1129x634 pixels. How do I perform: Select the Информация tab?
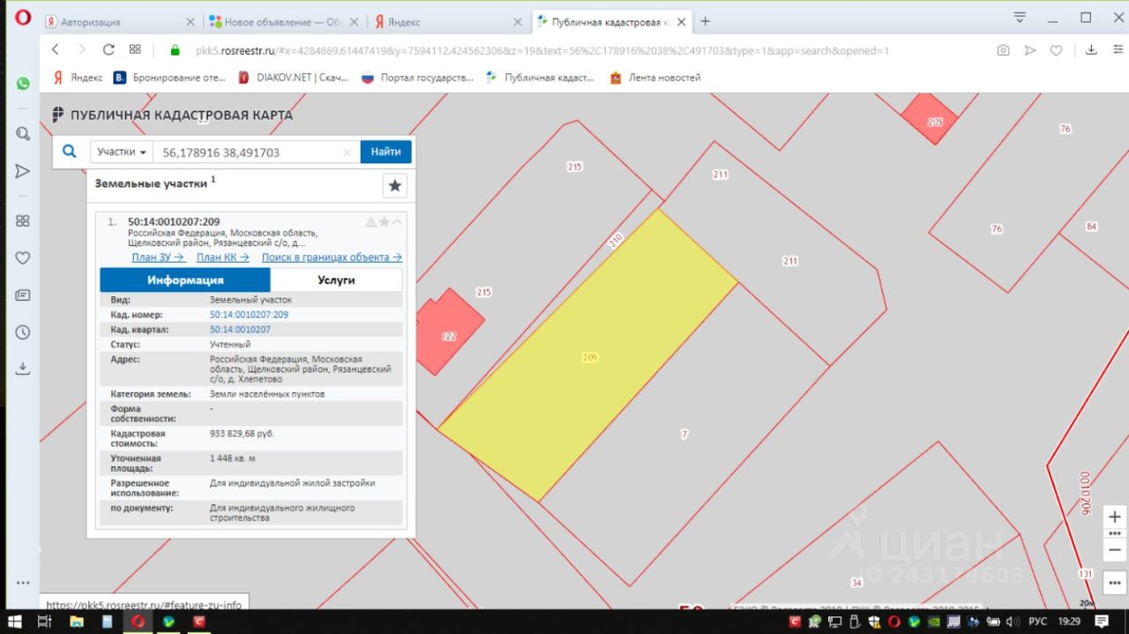[x=185, y=280]
